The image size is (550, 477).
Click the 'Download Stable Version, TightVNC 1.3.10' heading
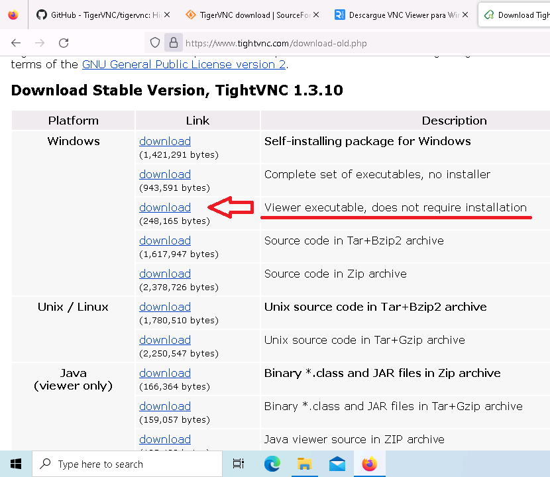tap(177, 90)
